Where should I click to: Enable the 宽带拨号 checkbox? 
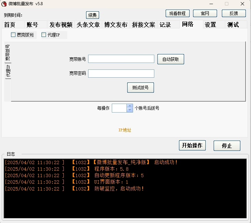(x=13, y=35)
